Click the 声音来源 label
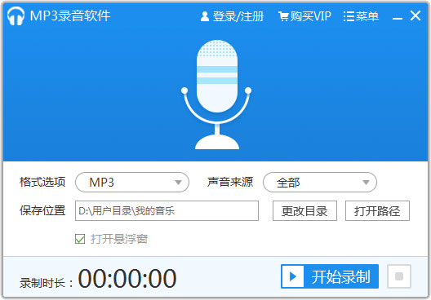Viewport: 431px width, 300px height. coord(230,182)
